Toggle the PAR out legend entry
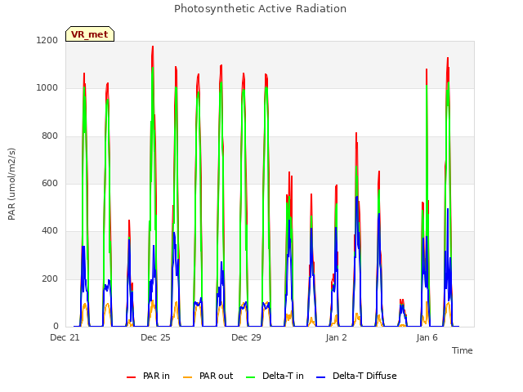Image resolution: width=523 pixels, height=392 pixels. [208, 376]
